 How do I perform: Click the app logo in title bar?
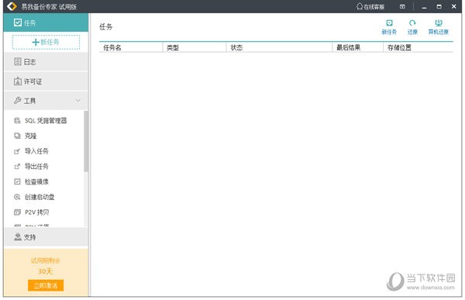click(12, 6)
